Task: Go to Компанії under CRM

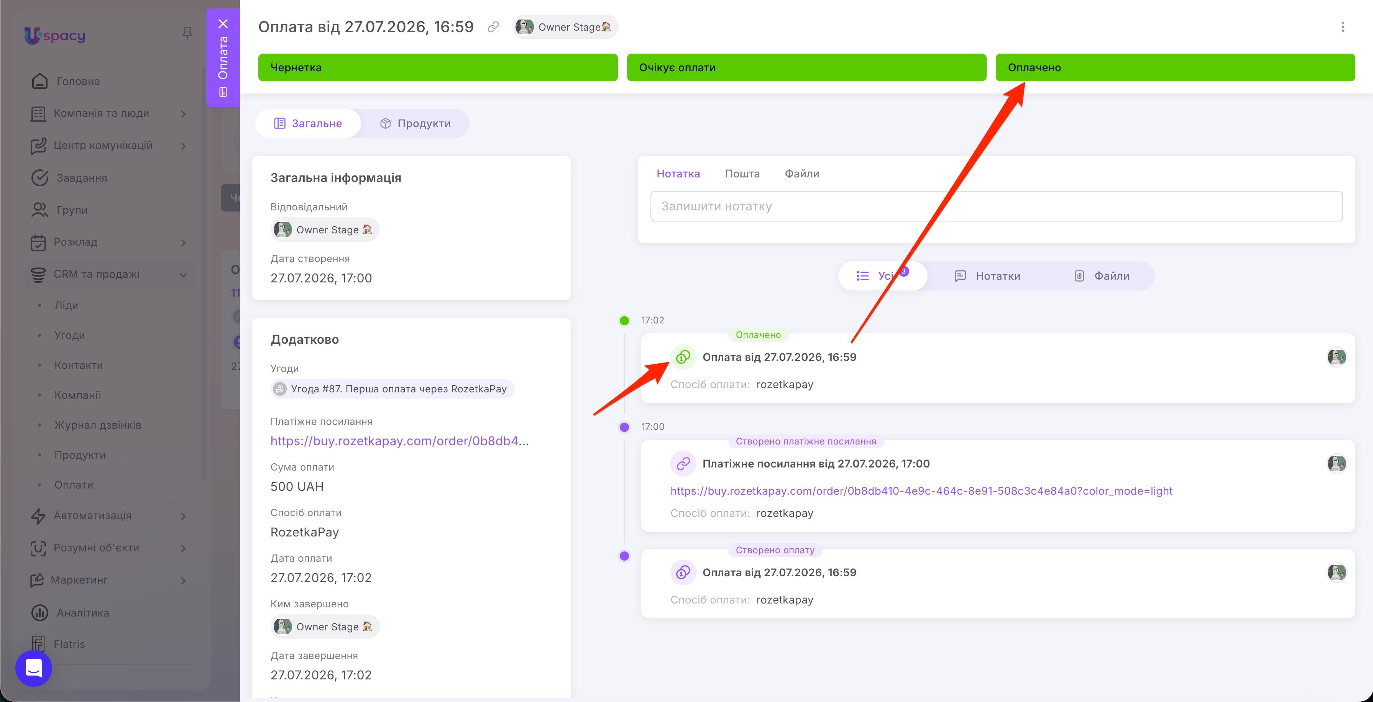Action: pyautogui.click(x=78, y=395)
